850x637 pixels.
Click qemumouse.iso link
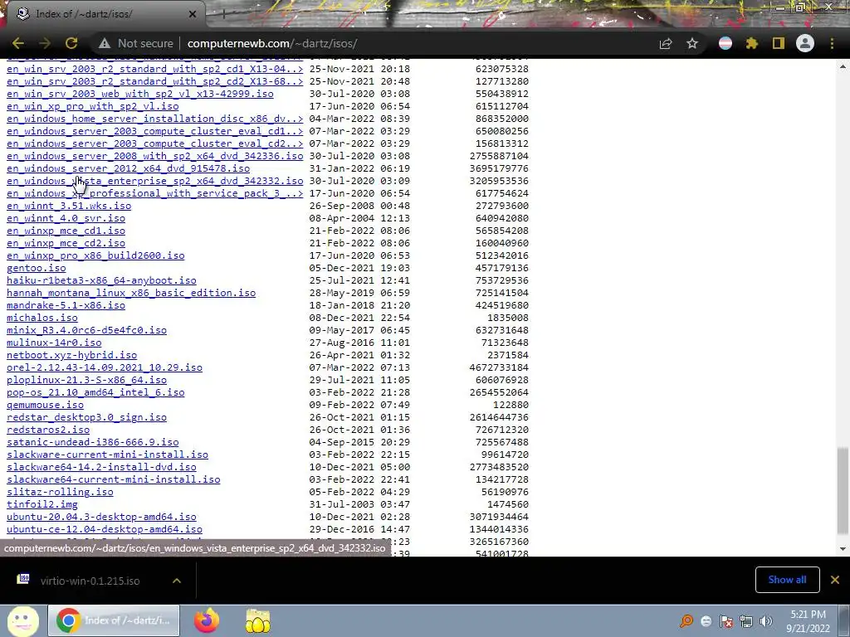(x=45, y=405)
